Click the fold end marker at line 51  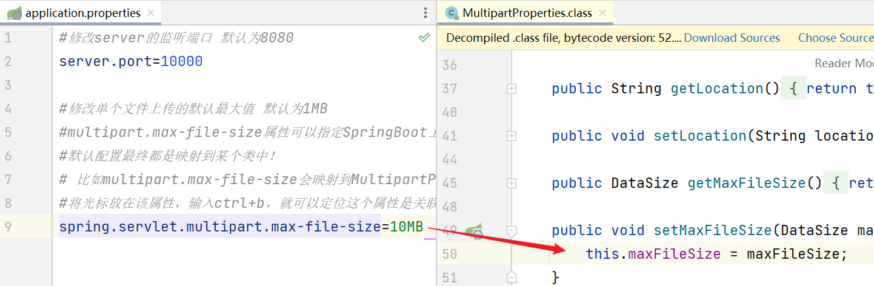512,277
